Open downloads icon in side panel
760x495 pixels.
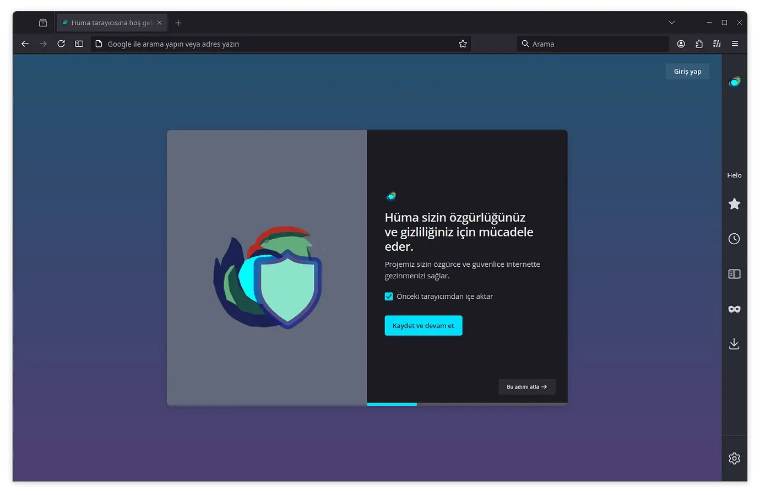tap(734, 344)
